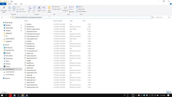Select Network in navigation pane
Image resolution: width=172 pixels, height=97 pixels.
tap(7, 78)
